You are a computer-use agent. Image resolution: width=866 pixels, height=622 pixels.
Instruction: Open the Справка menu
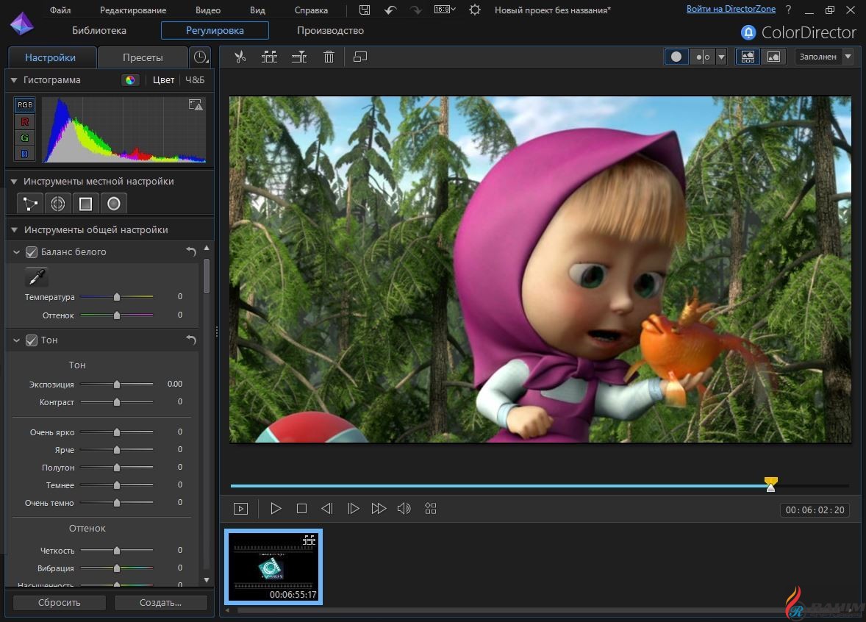(x=311, y=10)
